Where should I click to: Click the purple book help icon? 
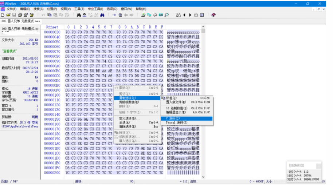pos(213,15)
